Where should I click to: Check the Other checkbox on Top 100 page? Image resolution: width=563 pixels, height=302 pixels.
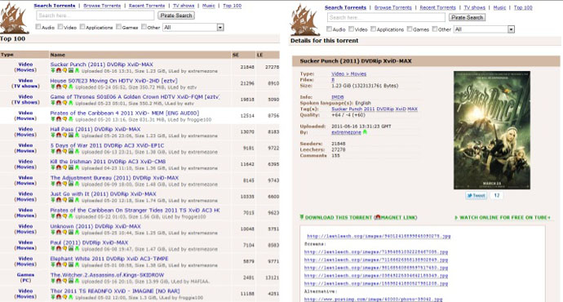144,27
